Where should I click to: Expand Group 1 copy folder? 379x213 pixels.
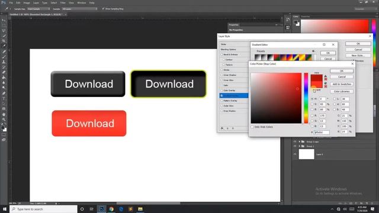(x=300, y=141)
